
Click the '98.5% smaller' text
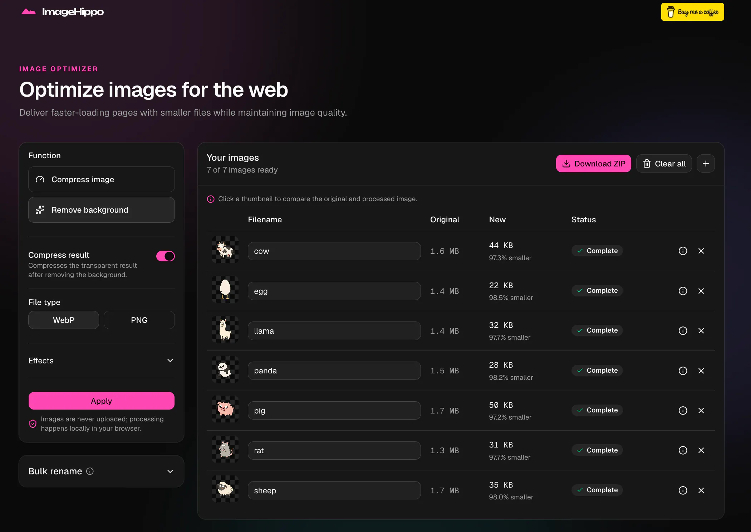(511, 298)
